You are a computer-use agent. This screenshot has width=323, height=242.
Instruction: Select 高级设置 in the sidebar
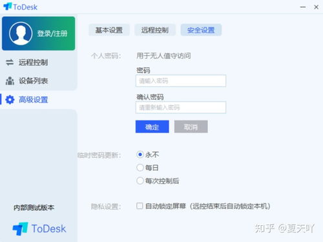pyautogui.click(x=33, y=100)
